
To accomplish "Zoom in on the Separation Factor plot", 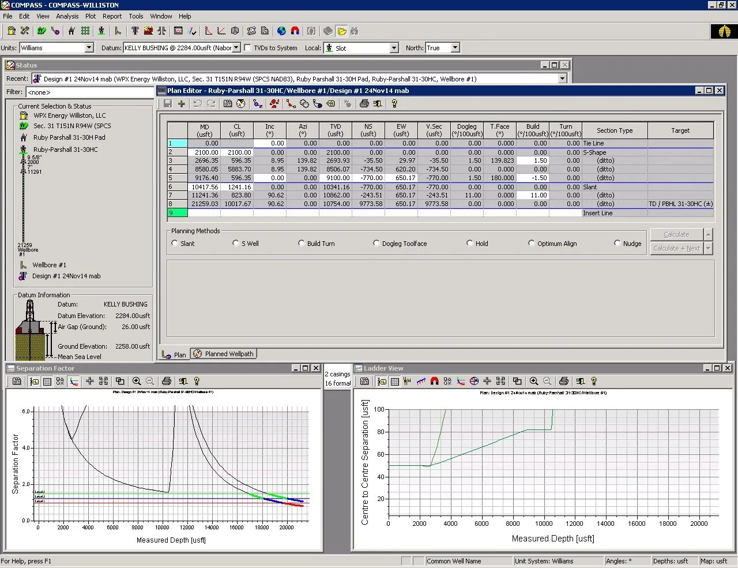I will [x=137, y=381].
